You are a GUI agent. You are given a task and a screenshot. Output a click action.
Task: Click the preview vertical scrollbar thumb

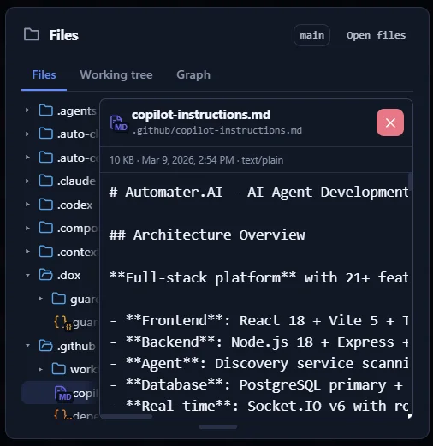point(410,181)
